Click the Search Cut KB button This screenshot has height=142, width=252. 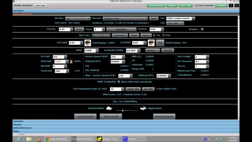pyautogui.click(x=85, y=117)
